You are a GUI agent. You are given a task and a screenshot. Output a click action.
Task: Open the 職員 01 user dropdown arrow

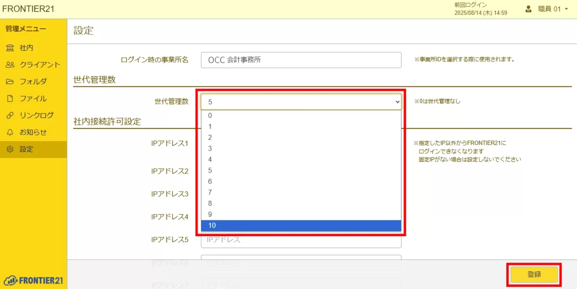tap(566, 9)
